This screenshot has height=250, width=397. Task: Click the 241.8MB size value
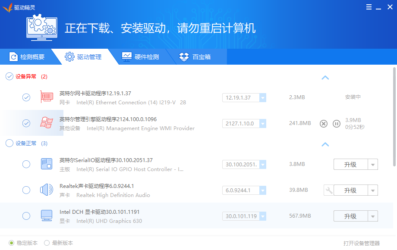[300, 123]
